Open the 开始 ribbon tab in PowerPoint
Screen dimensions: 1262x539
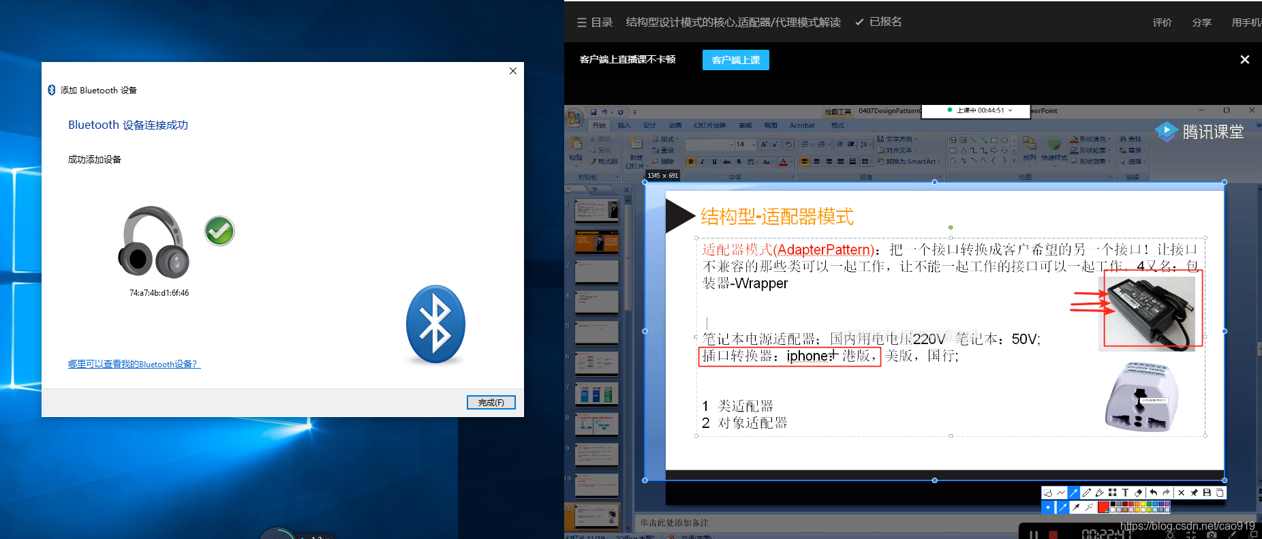coord(599,125)
